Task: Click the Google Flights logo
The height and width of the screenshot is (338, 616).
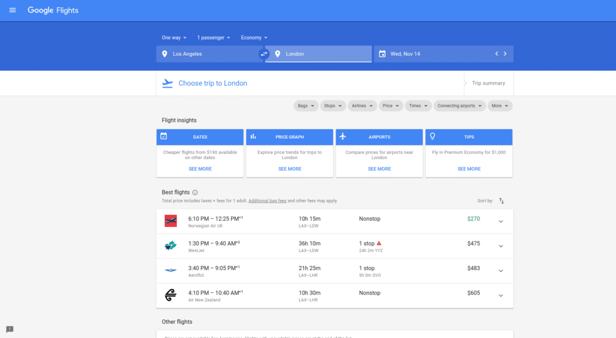Action: click(x=53, y=10)
